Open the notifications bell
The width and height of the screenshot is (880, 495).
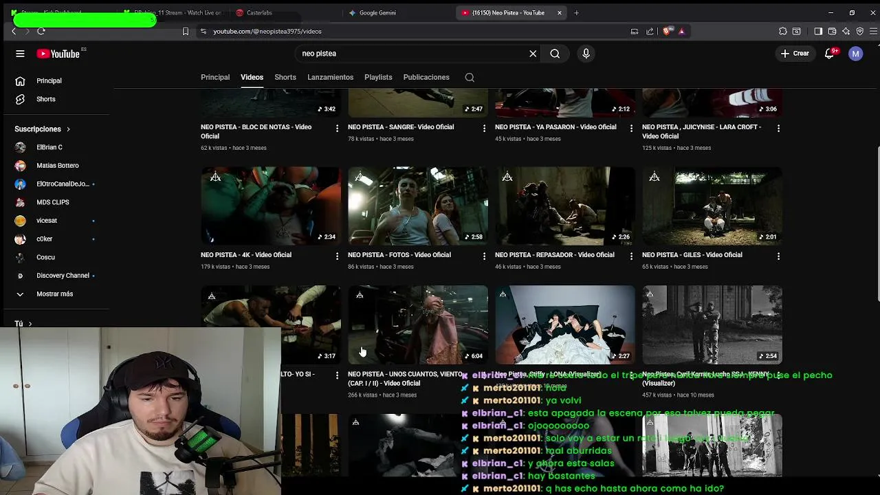click(x=830, y=54)
